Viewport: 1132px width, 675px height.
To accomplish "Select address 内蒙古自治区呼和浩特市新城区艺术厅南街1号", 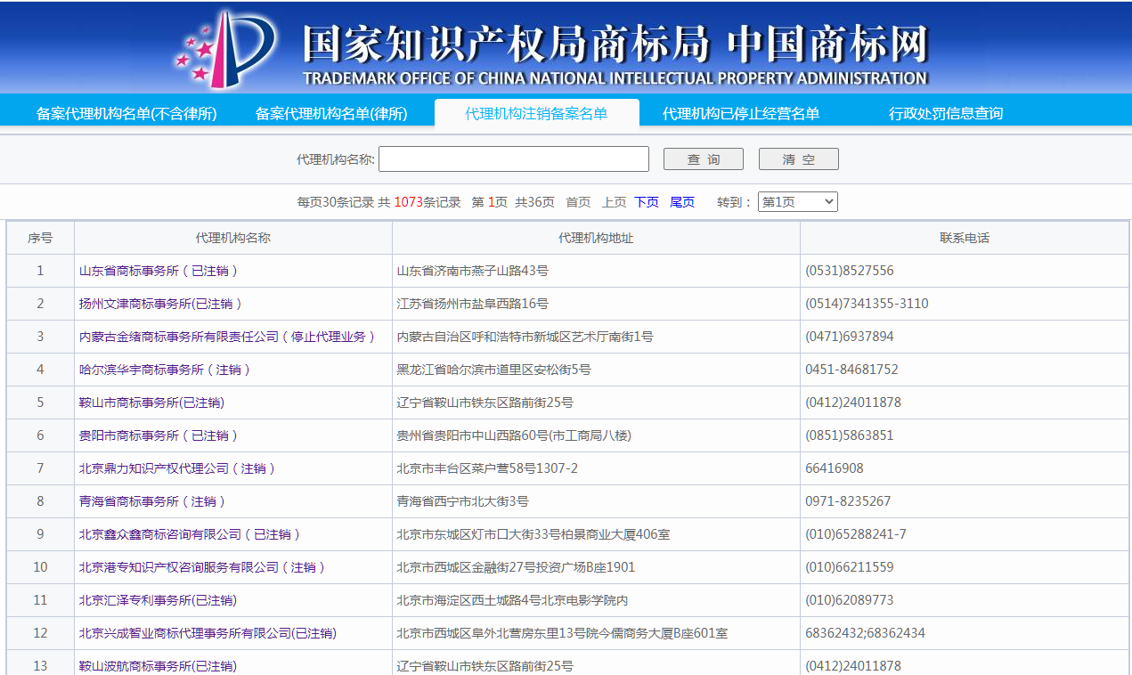I will click(525, 337).
